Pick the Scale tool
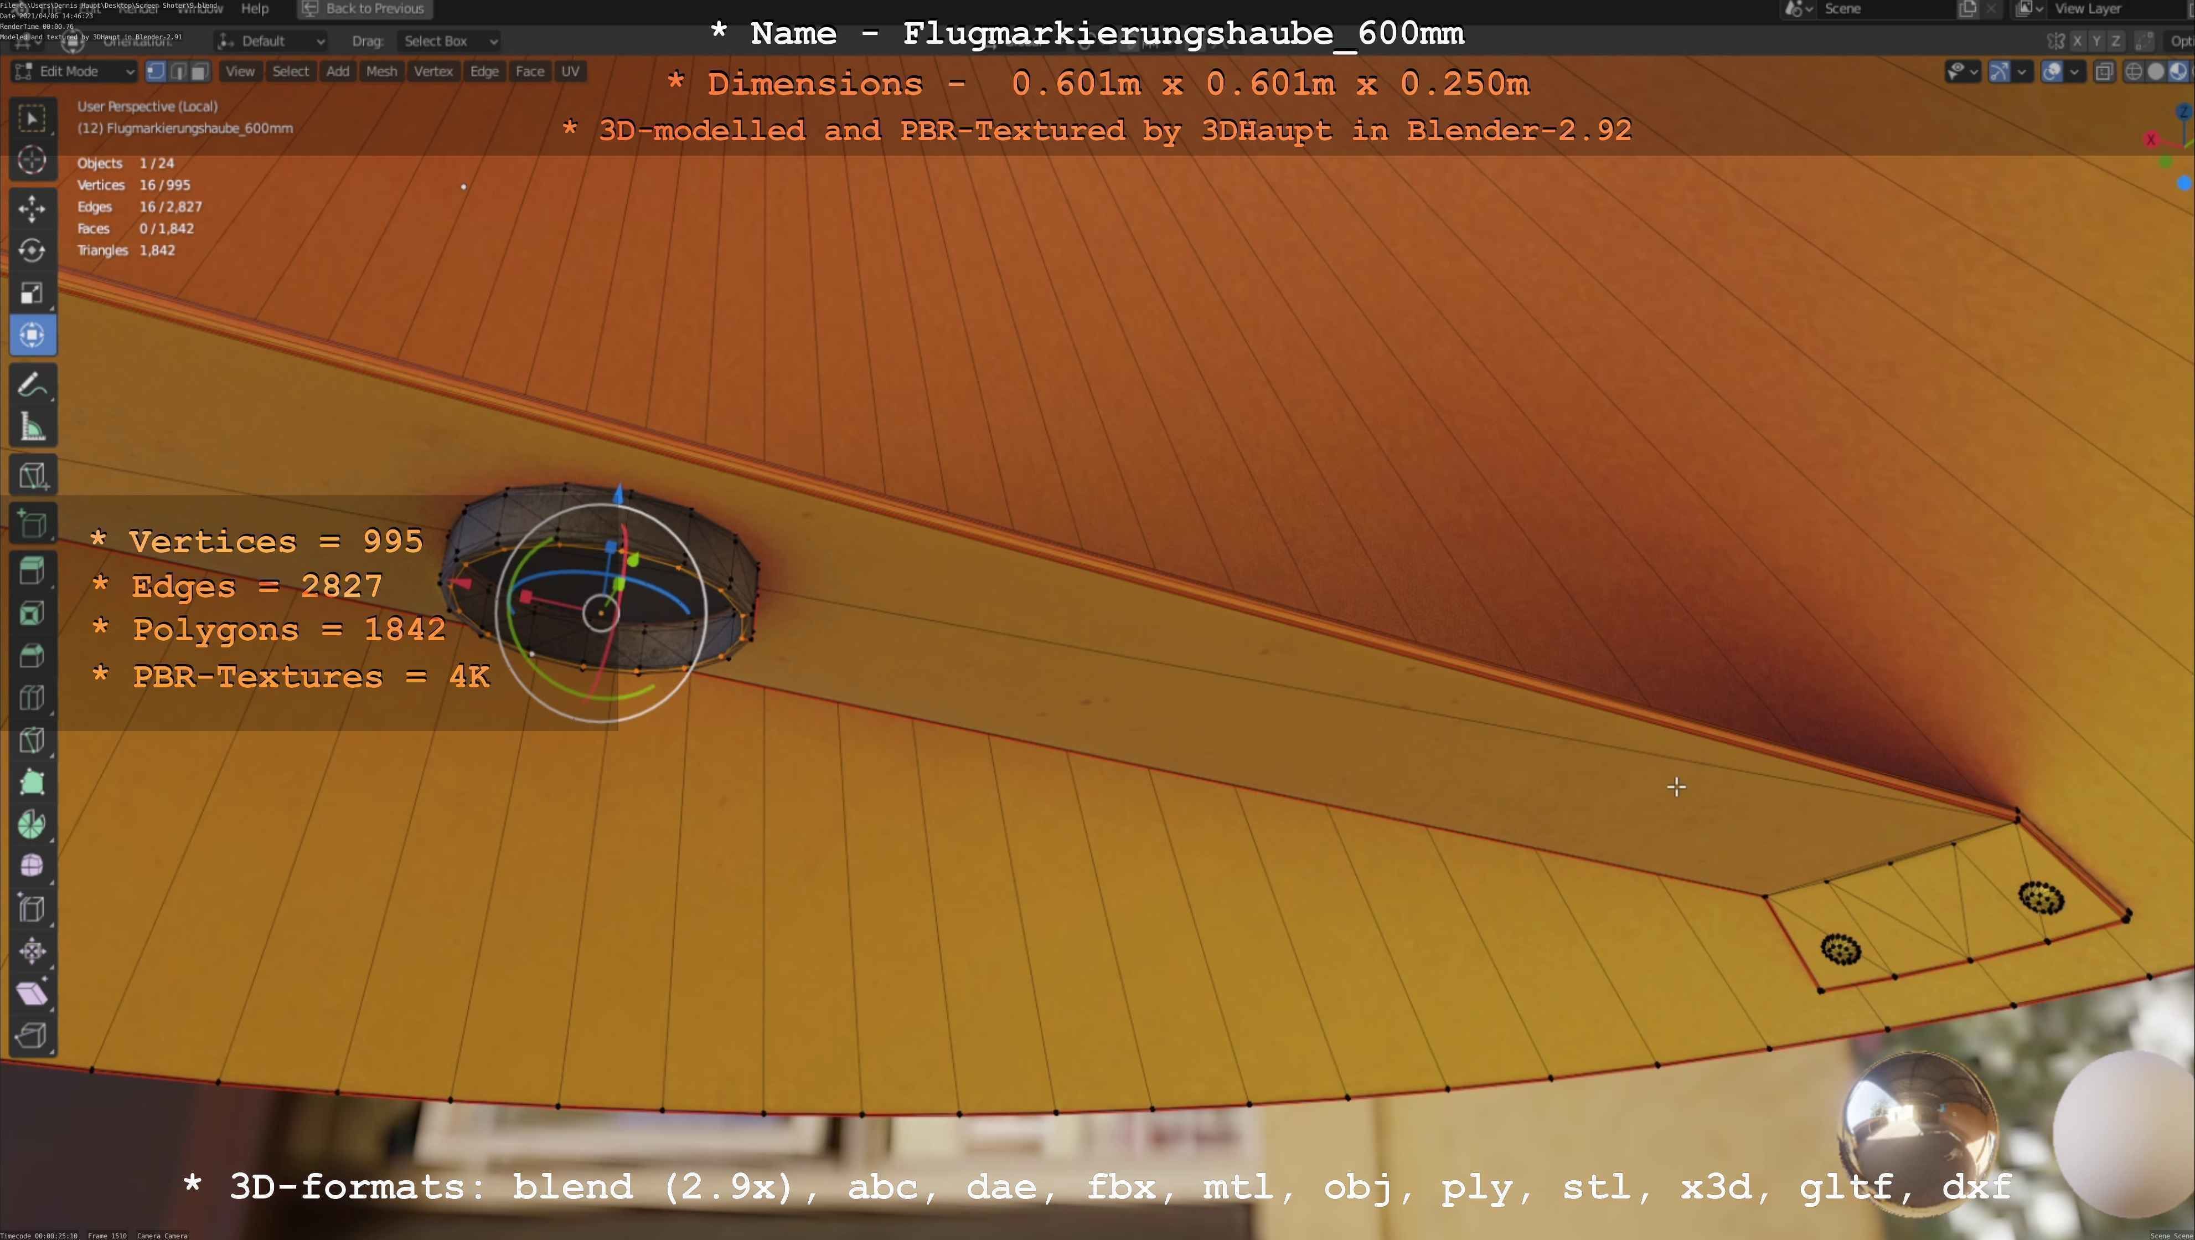Image resolution: width=2195 pixels, height=1240 pixels. [32, 293]
